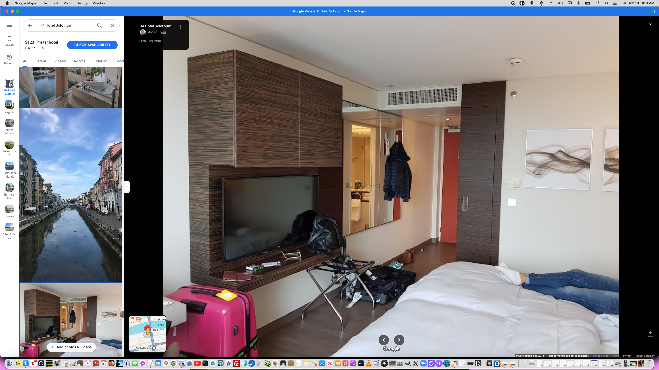Open the hamburger main menu
This screenshot has height=370, width=659.
click(x=10, y=25)
